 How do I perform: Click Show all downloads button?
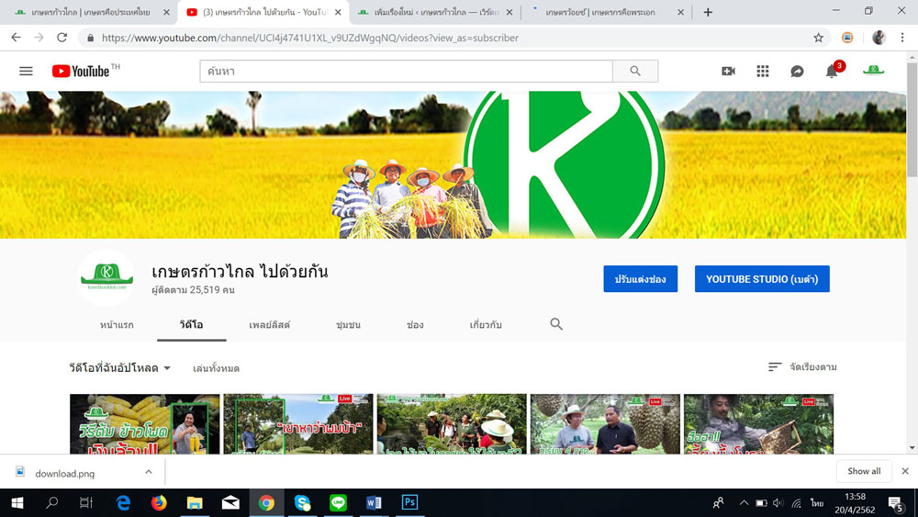864,471
